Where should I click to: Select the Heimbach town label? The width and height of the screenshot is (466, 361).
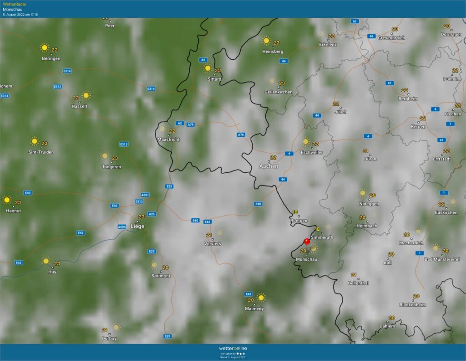tap(367, 226)
